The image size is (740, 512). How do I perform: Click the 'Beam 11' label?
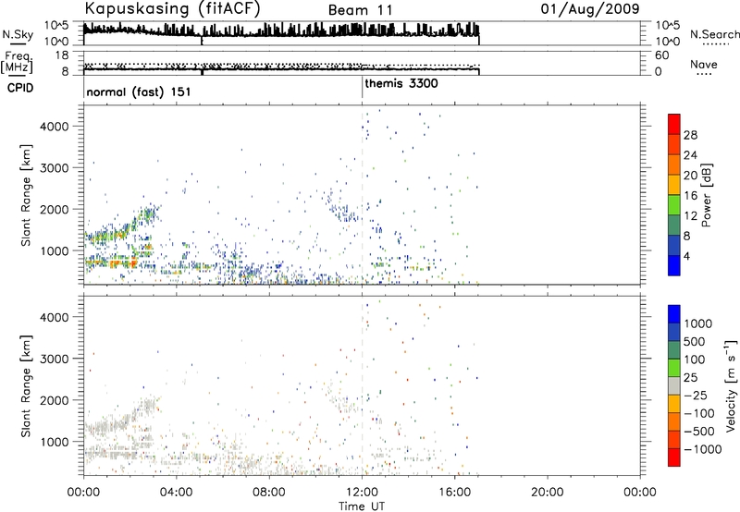tap(360, 10)
